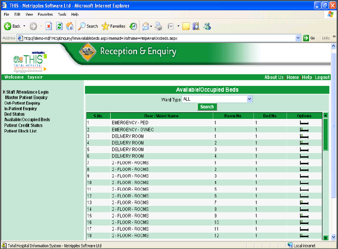Click the bed icon in row S.No. 13
Image resolution: width=338 pixels, height=249 pixels.
point(304,203)
